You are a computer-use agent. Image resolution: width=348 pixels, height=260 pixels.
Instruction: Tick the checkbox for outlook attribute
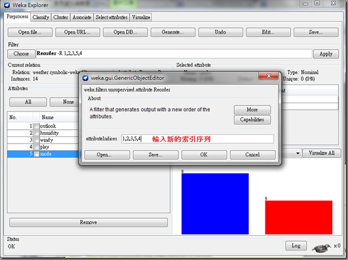(x=37, y=126)
